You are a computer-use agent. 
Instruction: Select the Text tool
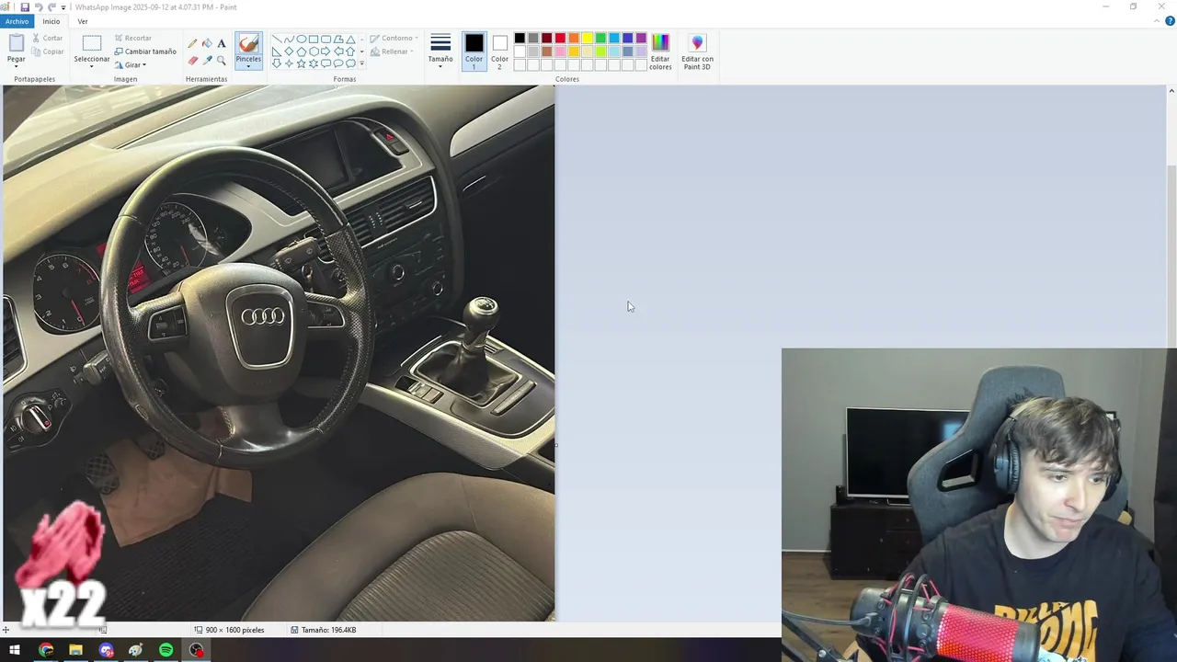click(222, 43)
